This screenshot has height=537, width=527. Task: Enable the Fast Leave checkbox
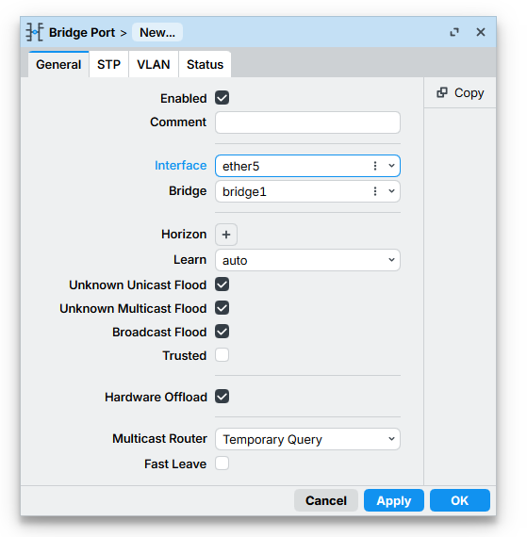pyautogui.click(x=222, y=464)
